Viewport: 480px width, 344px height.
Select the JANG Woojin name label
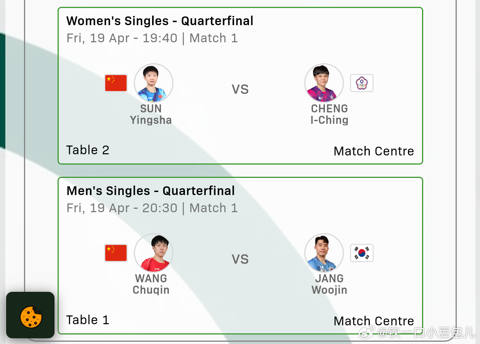click(x=329, y=284)
